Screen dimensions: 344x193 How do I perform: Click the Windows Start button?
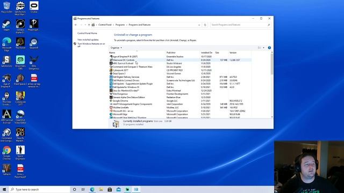(x=4, y=189)
